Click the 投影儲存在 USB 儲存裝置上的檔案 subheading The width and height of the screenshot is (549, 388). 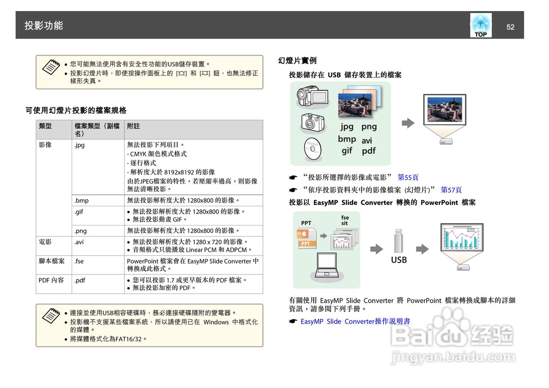click(x=345, y=75)
